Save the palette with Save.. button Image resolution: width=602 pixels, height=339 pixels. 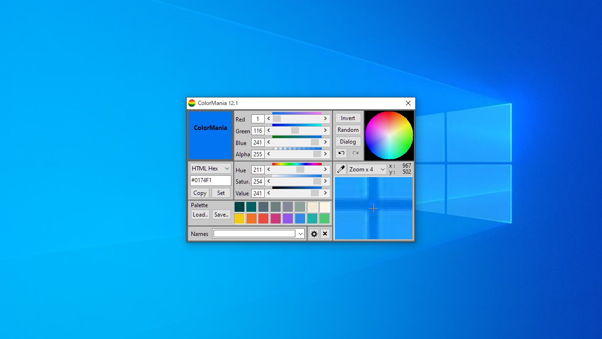(x=221, y=215)
